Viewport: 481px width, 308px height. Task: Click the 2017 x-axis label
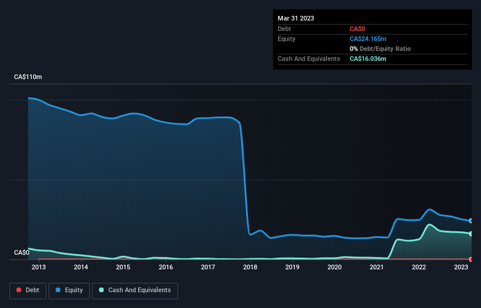point(208,267)
